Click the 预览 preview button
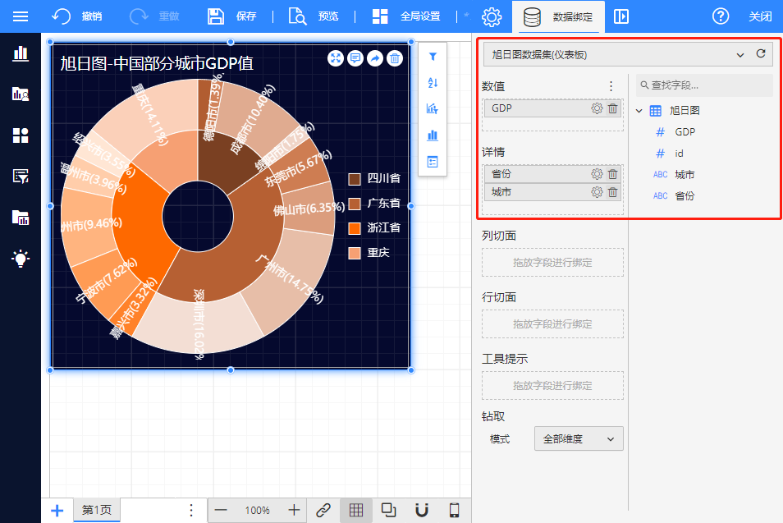Image resolution: width=783 pixels, height=523 pixels. [x=313, y=16]
